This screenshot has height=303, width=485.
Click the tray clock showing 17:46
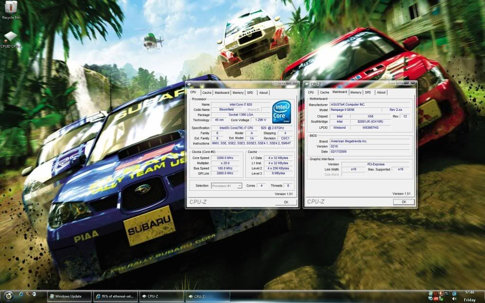pos(469,292)
